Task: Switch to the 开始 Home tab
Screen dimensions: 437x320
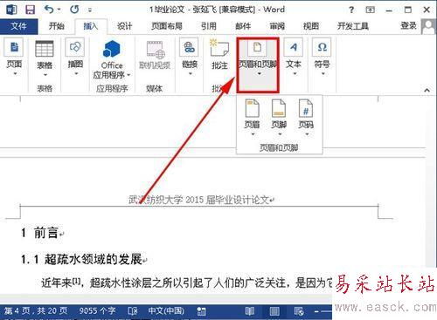Action: click(57, 26)
